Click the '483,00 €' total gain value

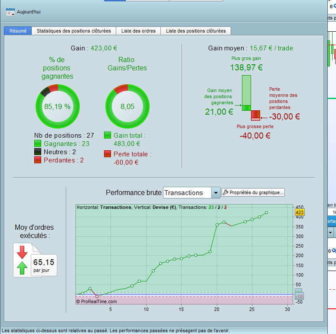(127, 144)
